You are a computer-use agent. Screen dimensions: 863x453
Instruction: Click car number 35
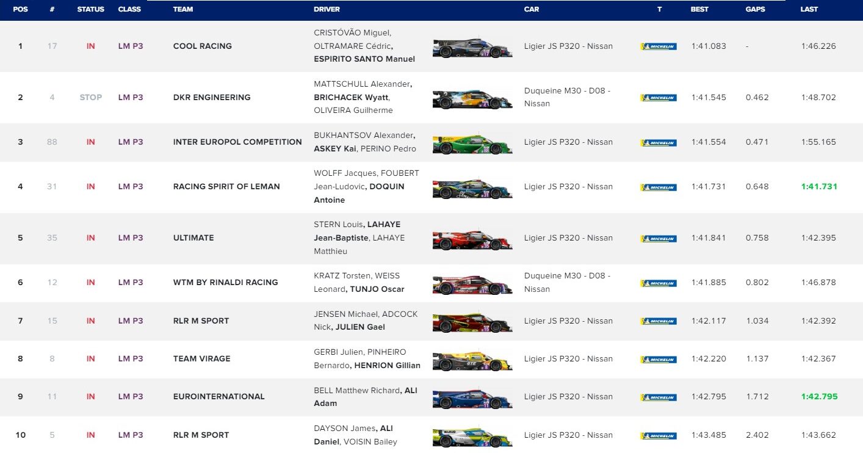tap(52, 237)
